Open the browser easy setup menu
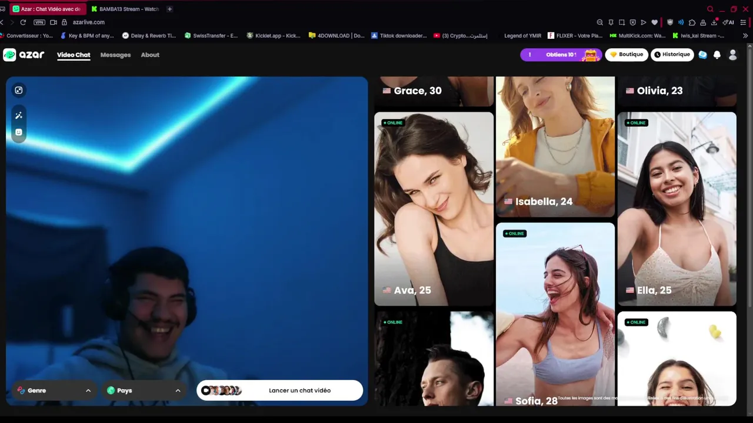This screenshot has width=753, height=423. click(x=744, y=22)
